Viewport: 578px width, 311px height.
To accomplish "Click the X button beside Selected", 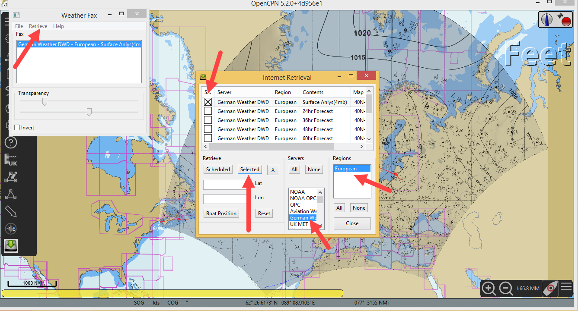I will tap(273, 170).
